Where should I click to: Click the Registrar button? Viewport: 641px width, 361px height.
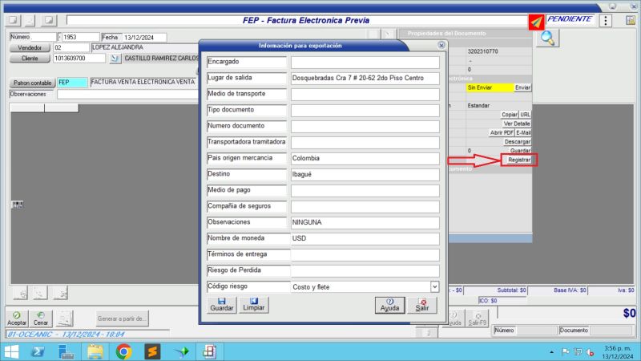(x=518, y=160)
